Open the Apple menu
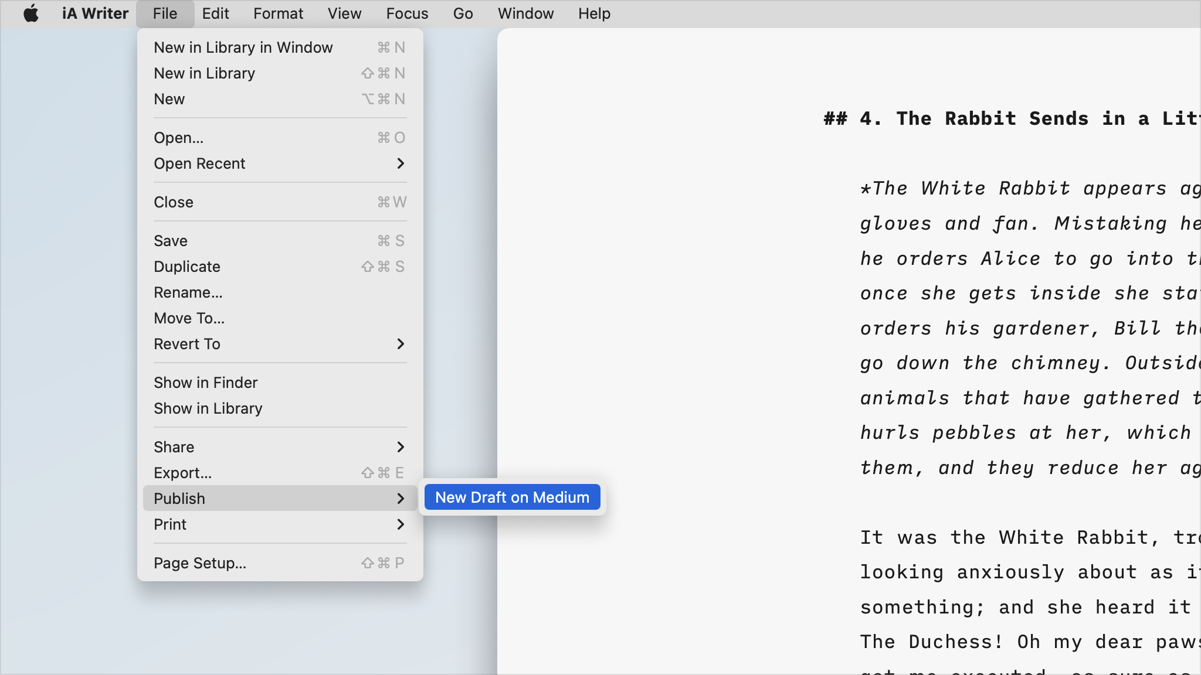Screen dimensions: 1201x675 (x=31, y=13)
